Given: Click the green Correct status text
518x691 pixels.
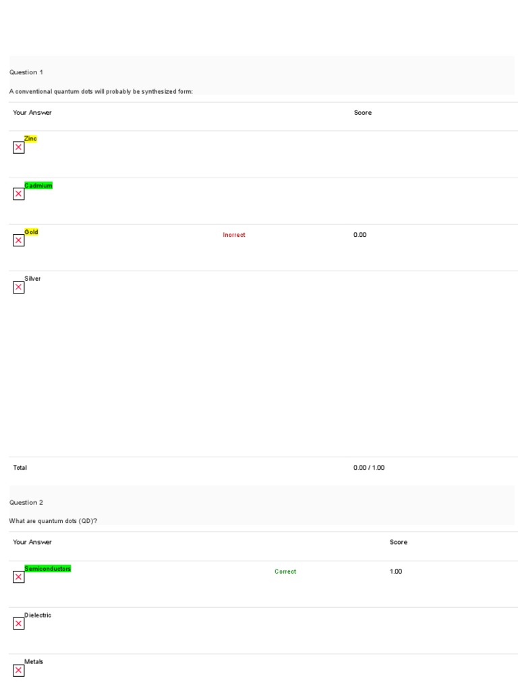Looking at the screenshot, I should 285,572.
